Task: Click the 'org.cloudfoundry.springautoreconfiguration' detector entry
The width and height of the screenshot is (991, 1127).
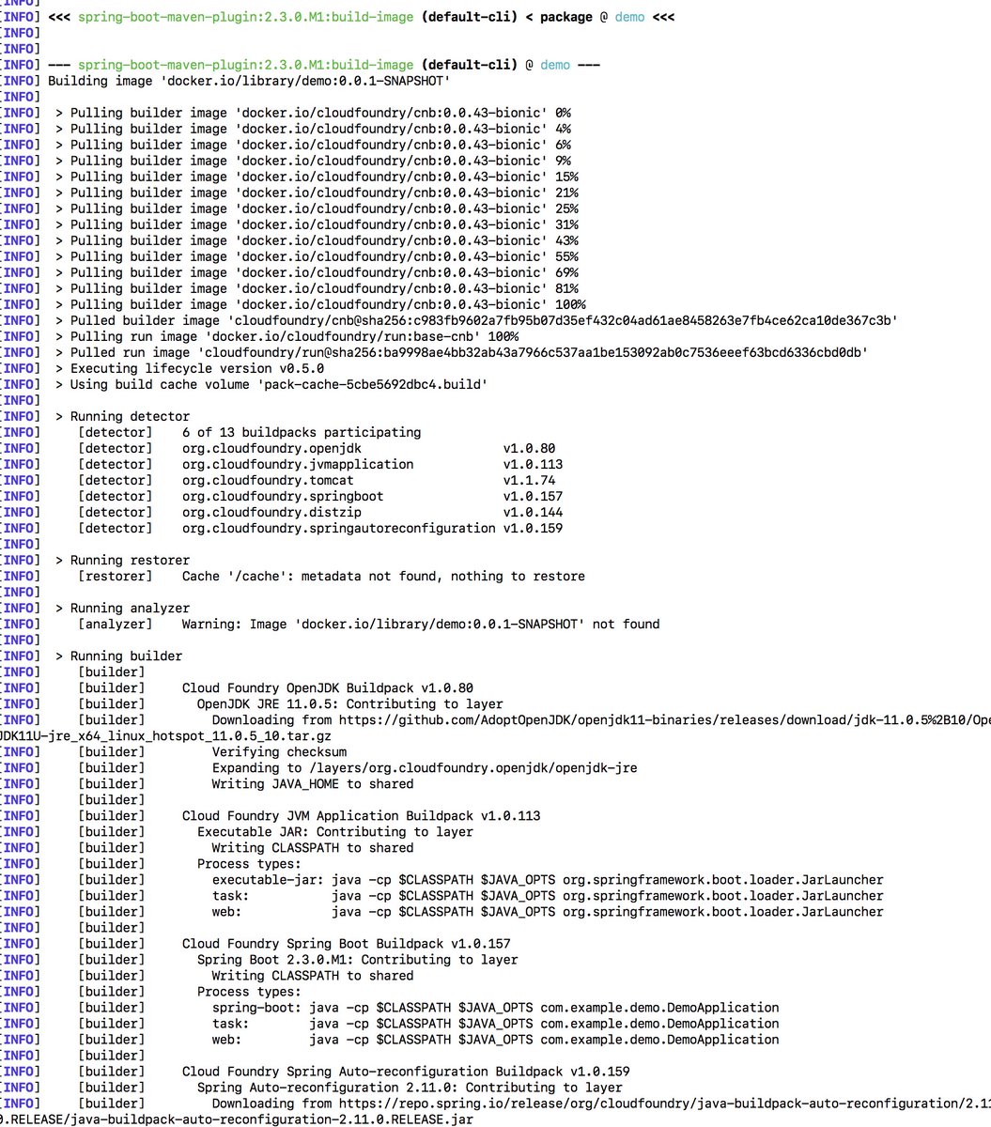Action: [339, 528]
